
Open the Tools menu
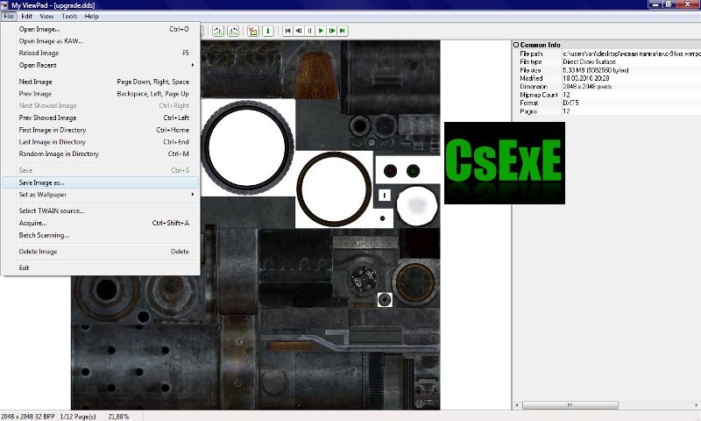(69, 16)
